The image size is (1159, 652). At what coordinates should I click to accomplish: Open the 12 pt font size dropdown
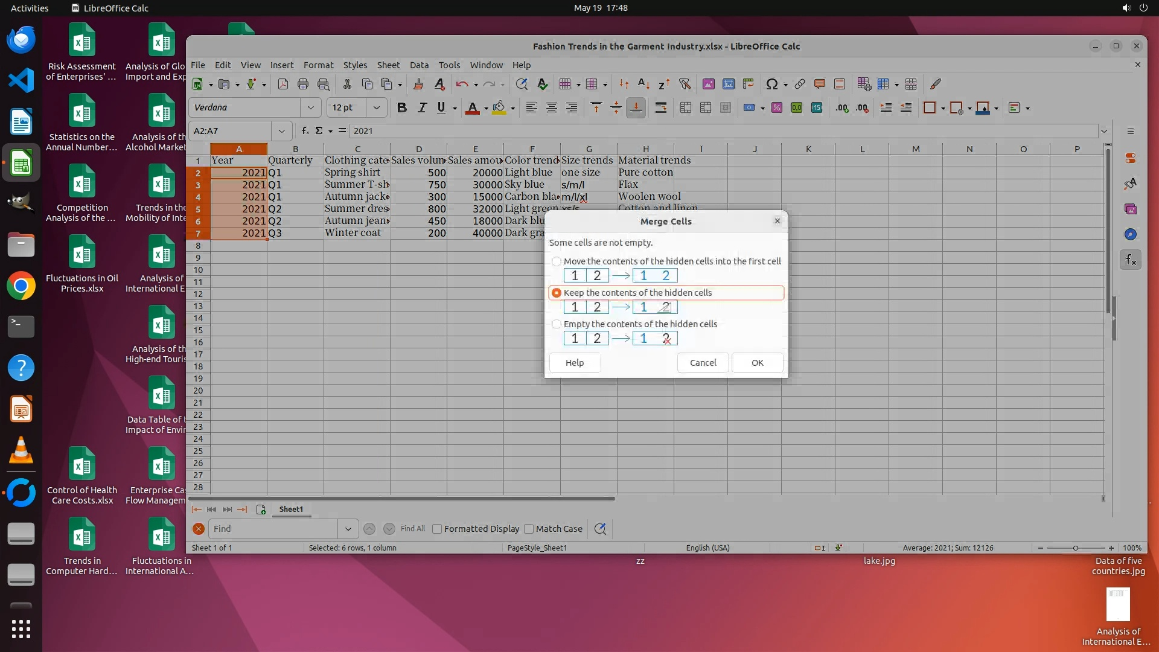tap(376, 108)
